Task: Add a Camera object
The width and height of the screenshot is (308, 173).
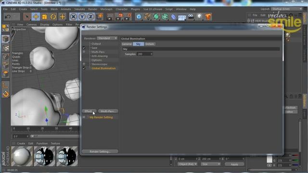Action: tap(191, 17)
